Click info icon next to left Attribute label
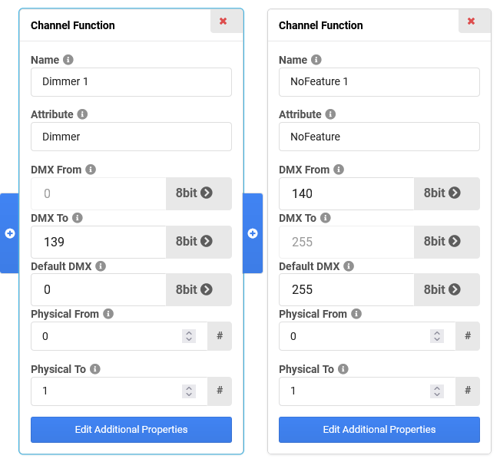Image resolution: width=500 pixels, height=462 pixels. [82, 114]
